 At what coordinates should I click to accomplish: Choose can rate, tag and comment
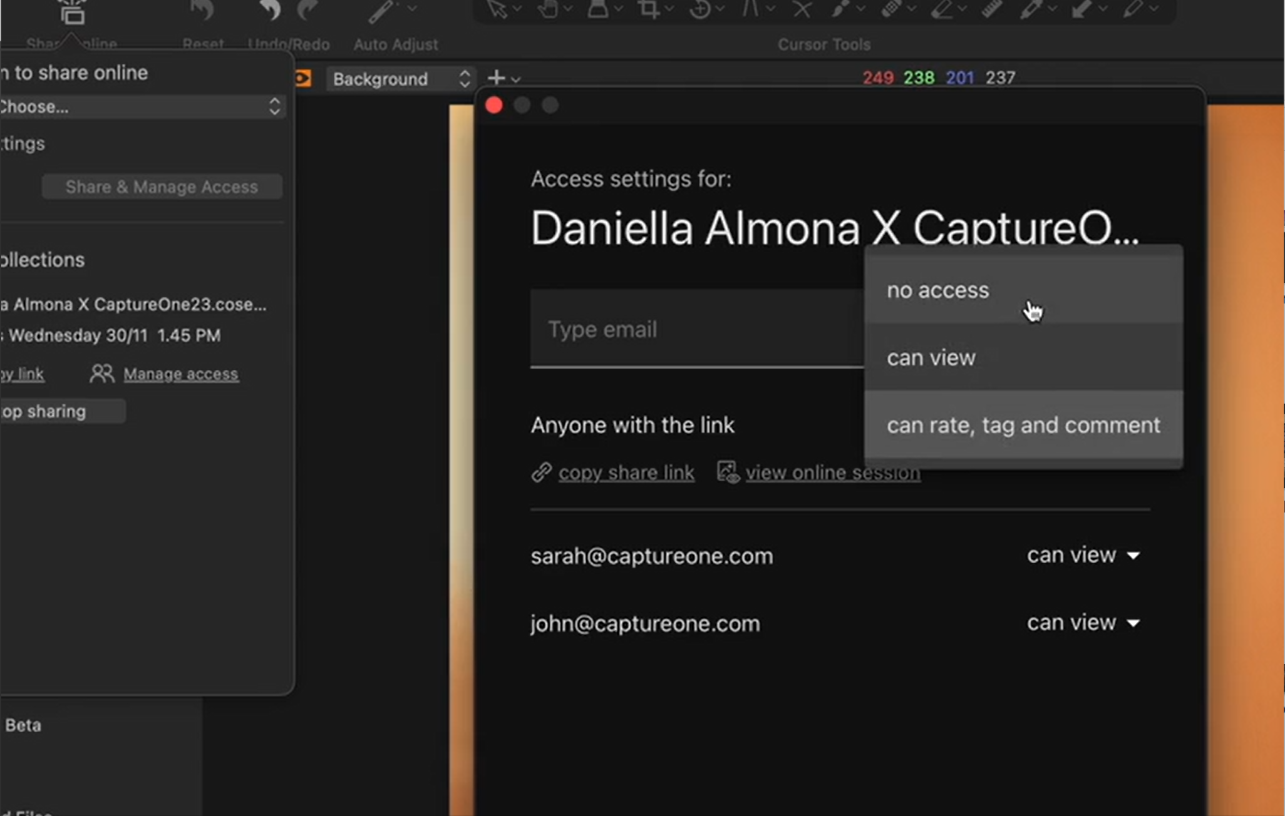point(1023,425)
